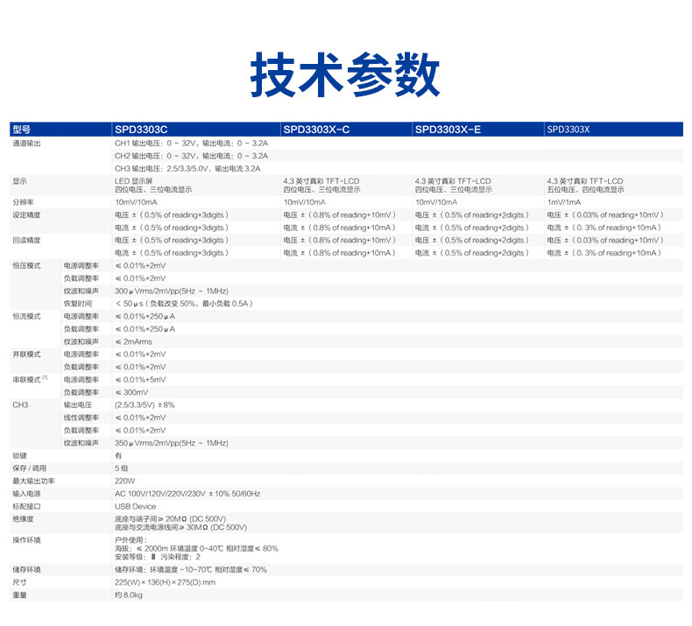
Task: Click the CH3 输出电压 2.5/3.3/5.0V line
Action: [x=187, y=168]
